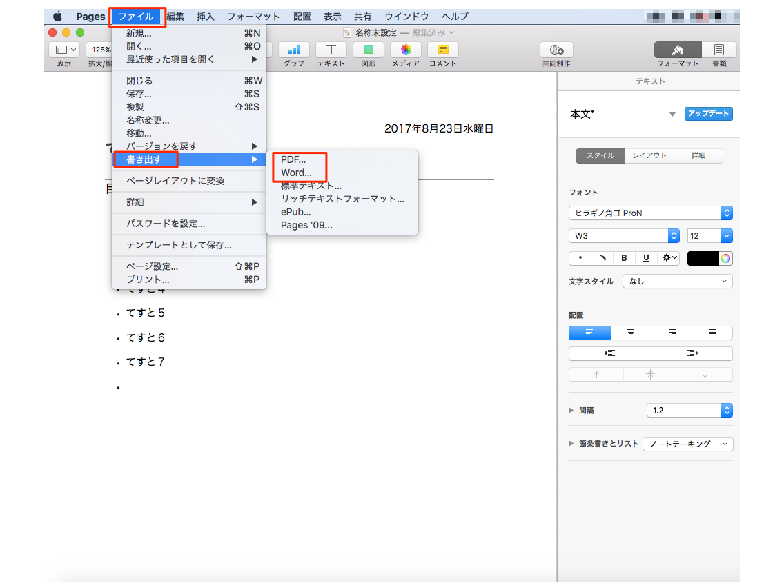Click the font size 12 field
Image resolution: width=784 pixels, height=588 pixels.
[704, 235]
